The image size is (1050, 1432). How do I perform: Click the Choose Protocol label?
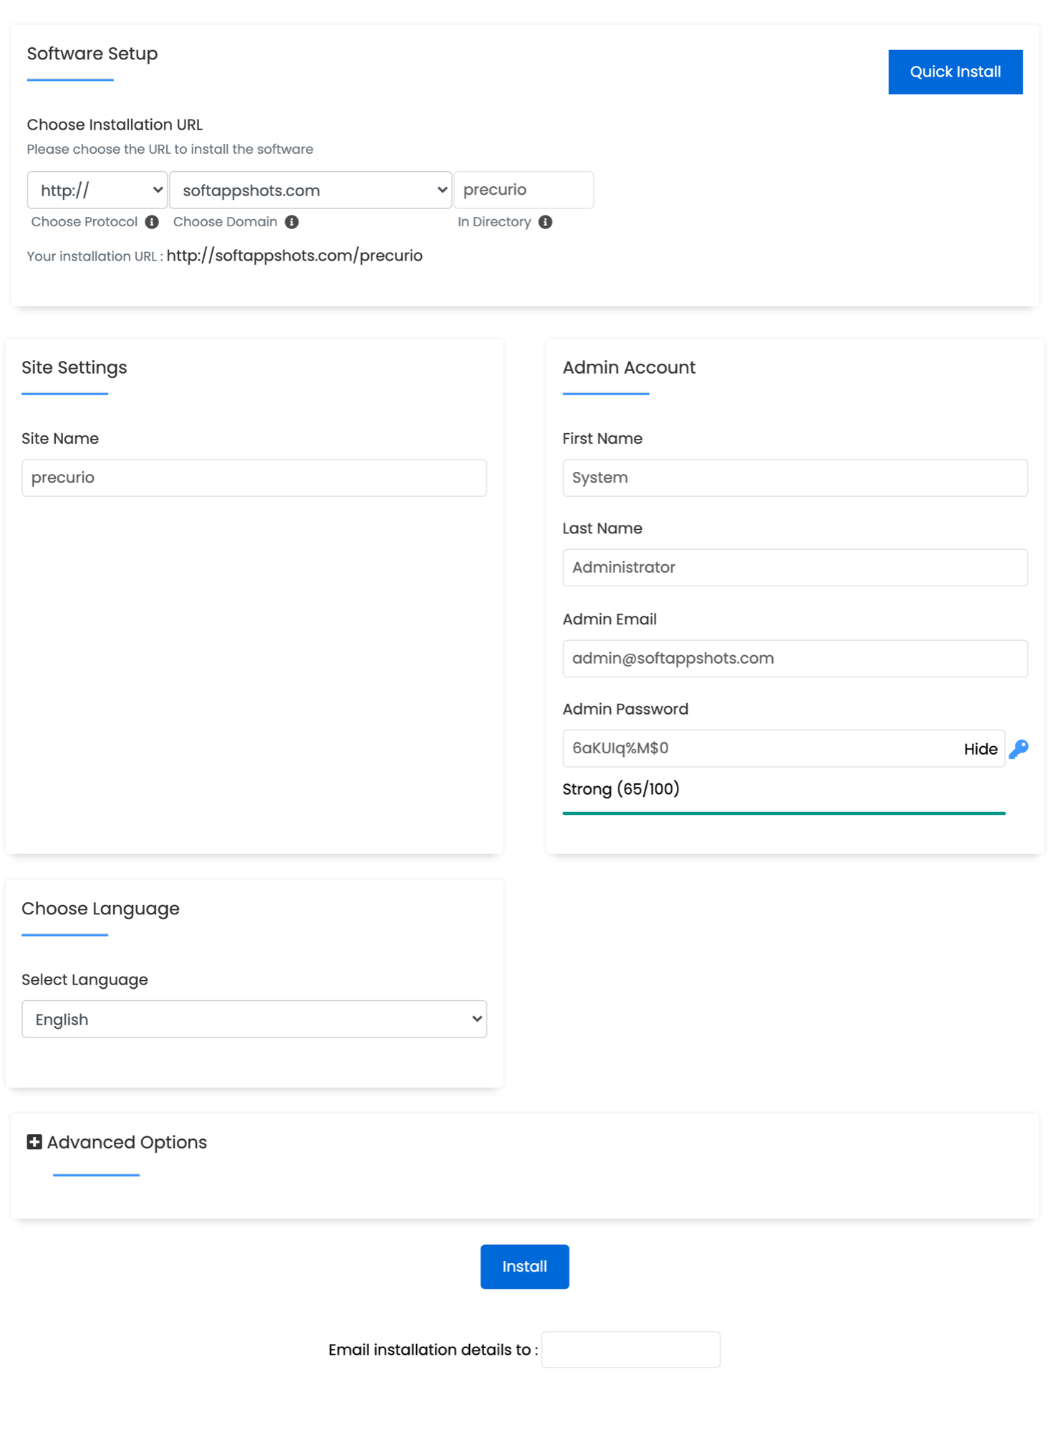click(85, 222)
